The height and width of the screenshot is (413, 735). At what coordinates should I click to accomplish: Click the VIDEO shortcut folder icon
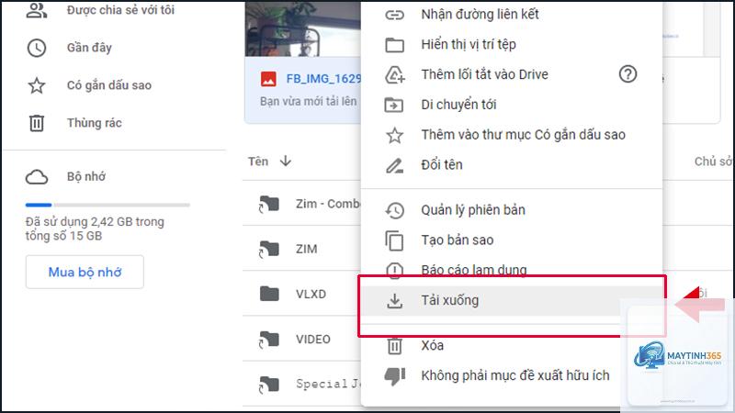click(x=268, y=340)
